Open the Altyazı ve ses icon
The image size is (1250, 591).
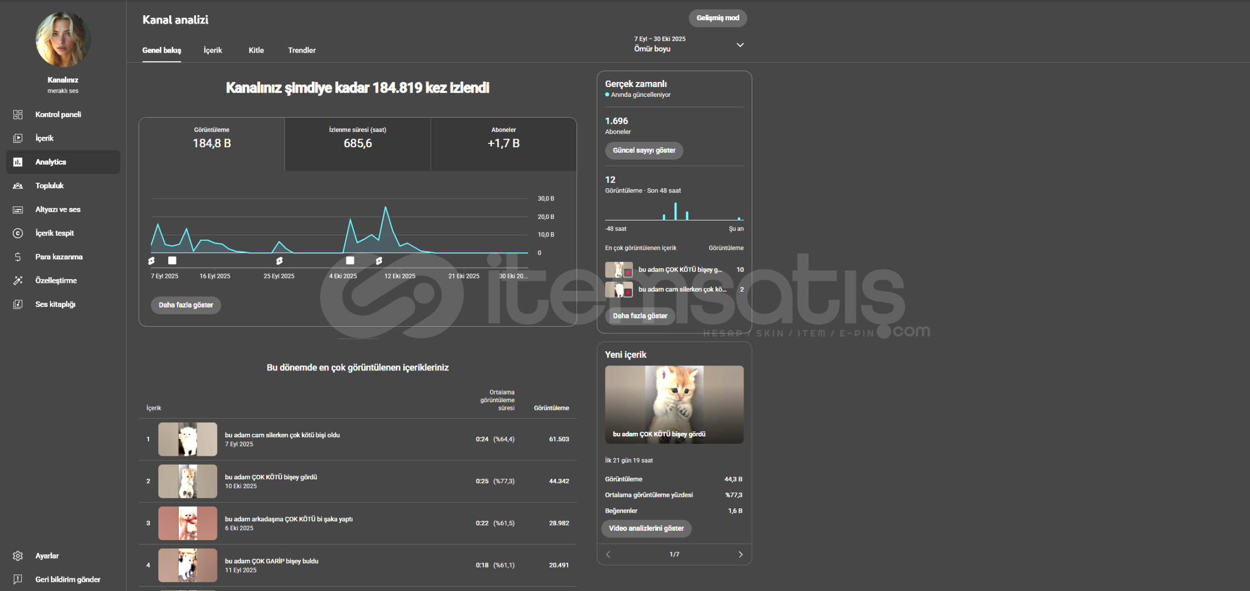18,210
